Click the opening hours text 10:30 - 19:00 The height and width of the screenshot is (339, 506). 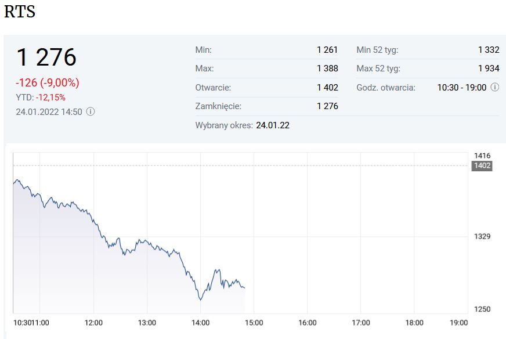pos(461,88)
